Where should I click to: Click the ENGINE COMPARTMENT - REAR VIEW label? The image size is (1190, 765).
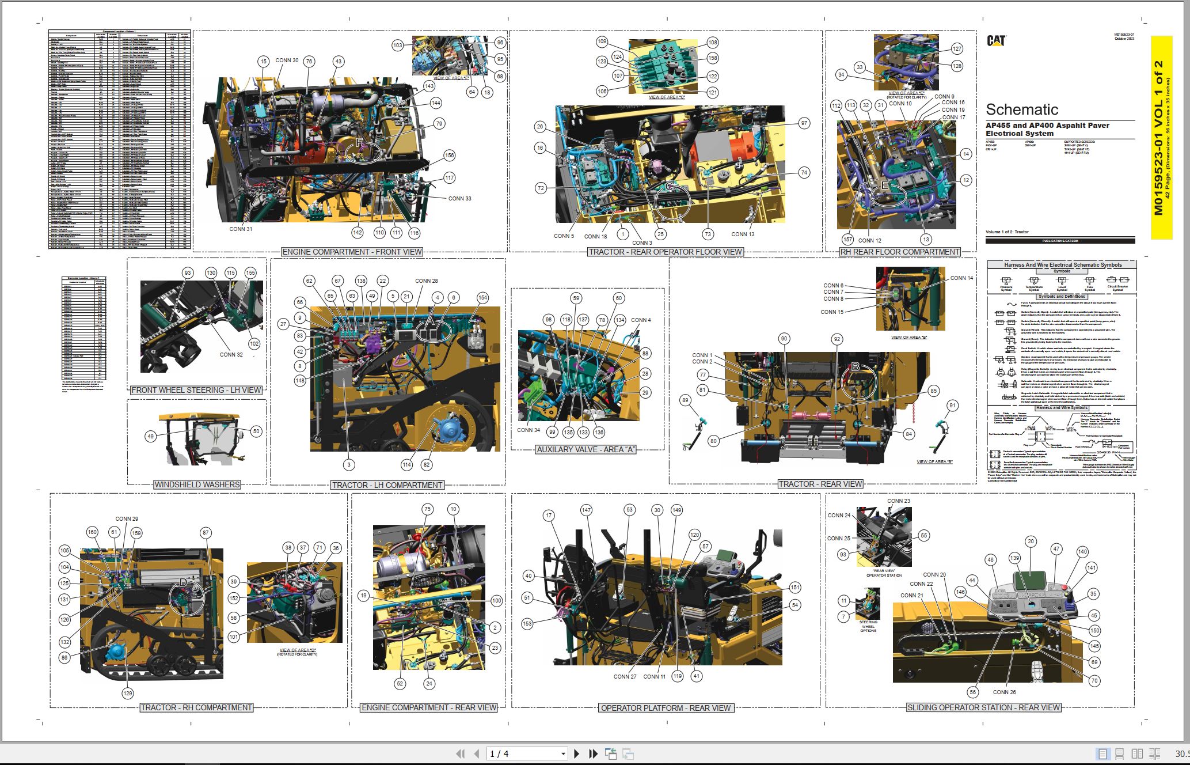tap(429, 707)
